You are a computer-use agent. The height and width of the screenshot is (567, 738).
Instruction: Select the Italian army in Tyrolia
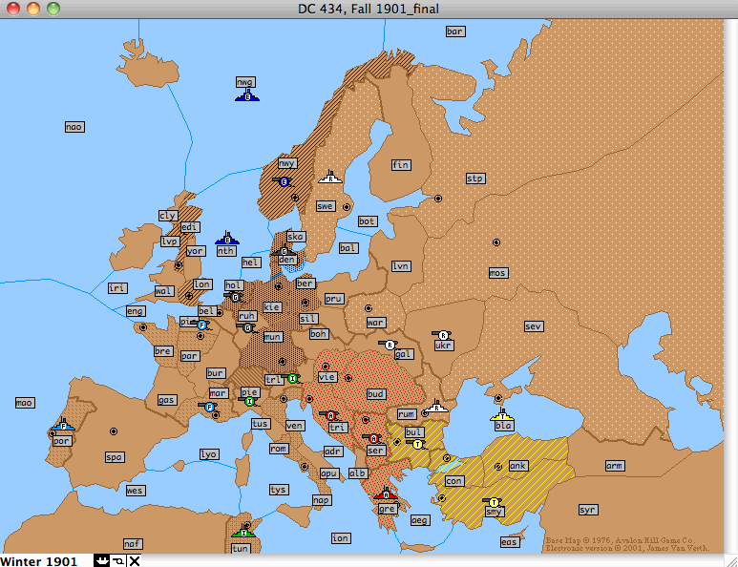point(292,378)
